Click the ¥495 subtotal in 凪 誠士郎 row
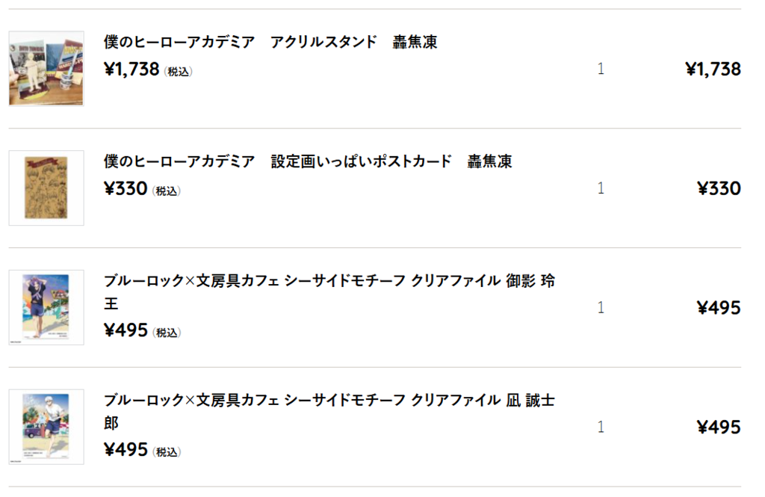This screenshot has height=497, width=765. click(x=719, y=427)
